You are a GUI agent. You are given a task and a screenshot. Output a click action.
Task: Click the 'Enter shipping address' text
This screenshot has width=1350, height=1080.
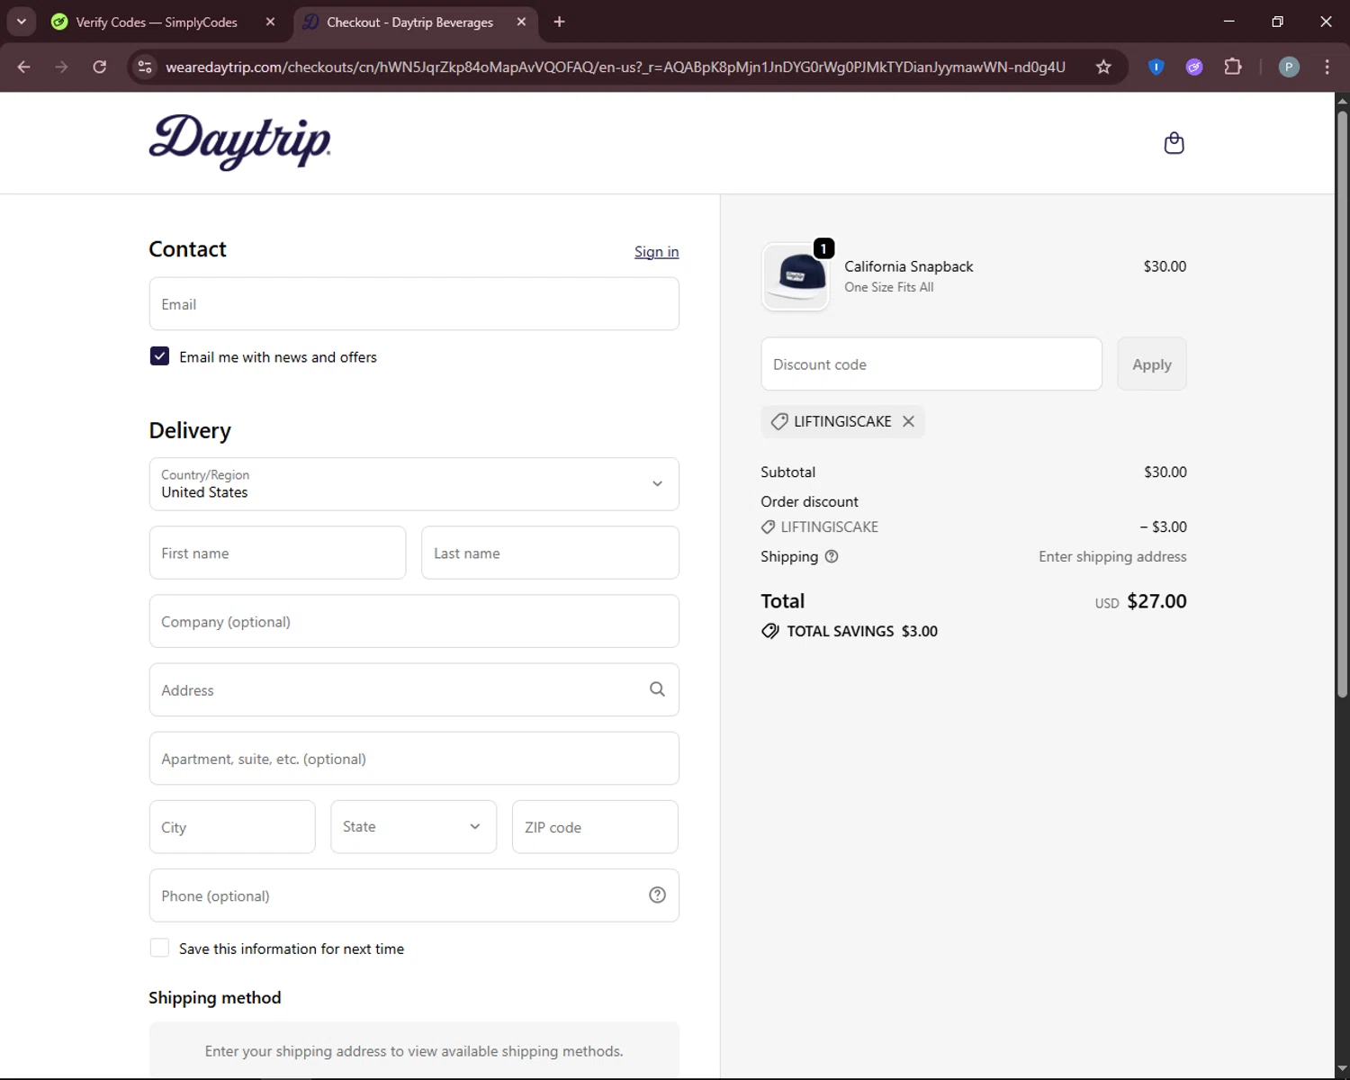pyautogui.click(x=1112, y=556)
